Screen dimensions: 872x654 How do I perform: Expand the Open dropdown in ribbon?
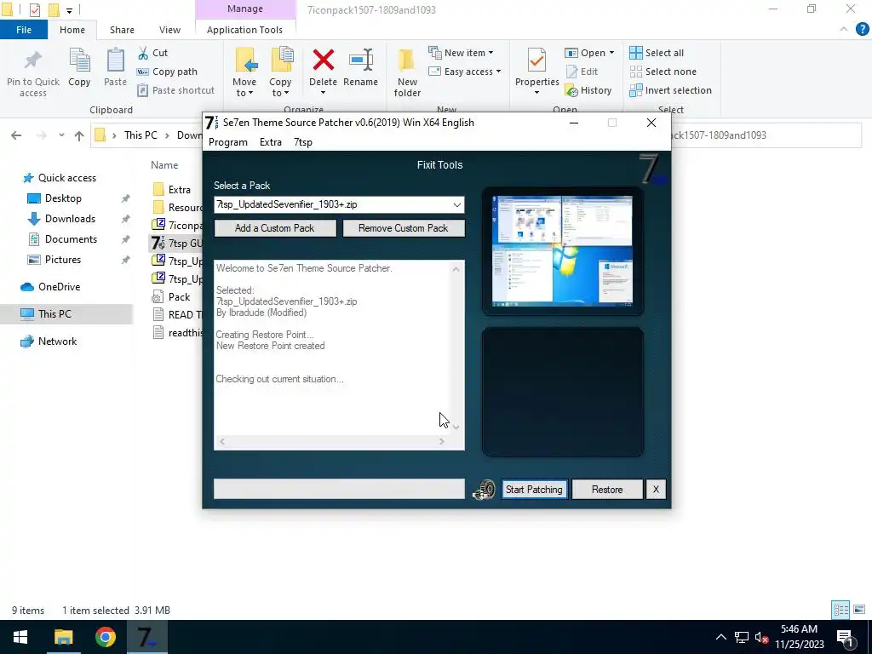589,53
